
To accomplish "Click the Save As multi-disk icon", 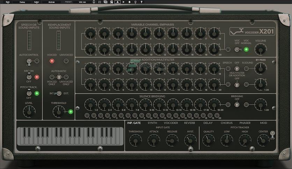I will pyautogui.click(x=105, y=2).
